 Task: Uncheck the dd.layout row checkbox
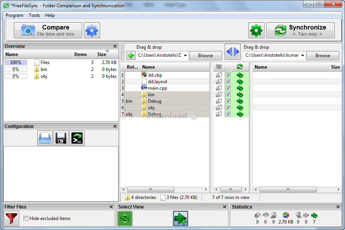tap(228, 81)
